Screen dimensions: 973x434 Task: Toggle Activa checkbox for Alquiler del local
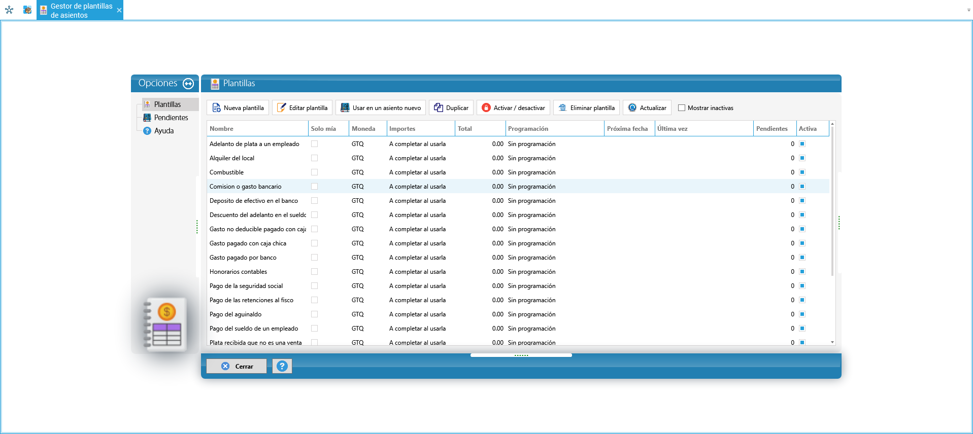pyautogui.click(x=802, y=158)
